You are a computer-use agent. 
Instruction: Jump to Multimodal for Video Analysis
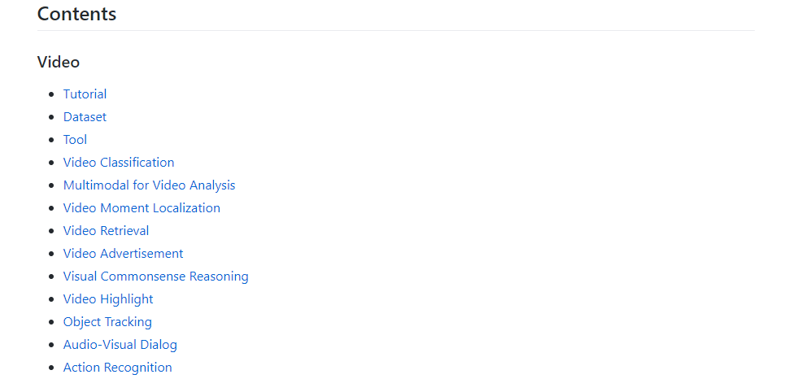tap(149, 185)
